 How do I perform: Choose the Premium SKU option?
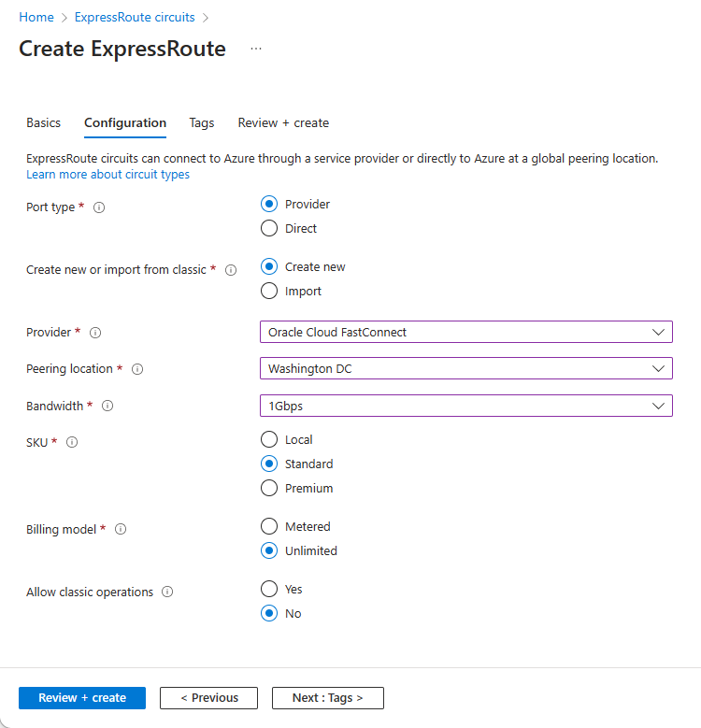point(269,488)
